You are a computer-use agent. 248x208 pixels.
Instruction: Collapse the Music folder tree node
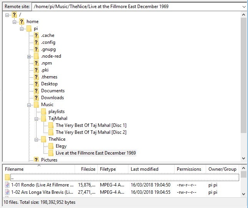coord(29,105)
